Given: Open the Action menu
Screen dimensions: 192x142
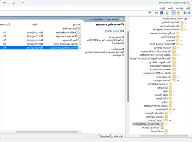Looking at the screenshot, I should coord(179,8).
